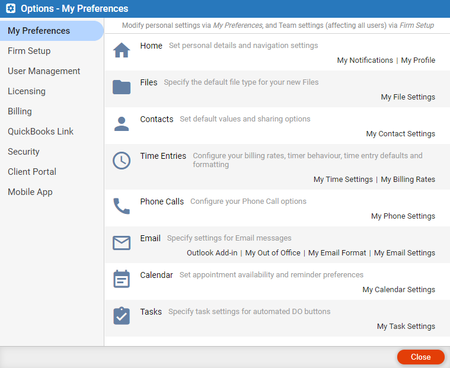Click the Contacts section heading
Image resolution: width=450 pixels, height=368 pixels.
(x=157, y=119)
